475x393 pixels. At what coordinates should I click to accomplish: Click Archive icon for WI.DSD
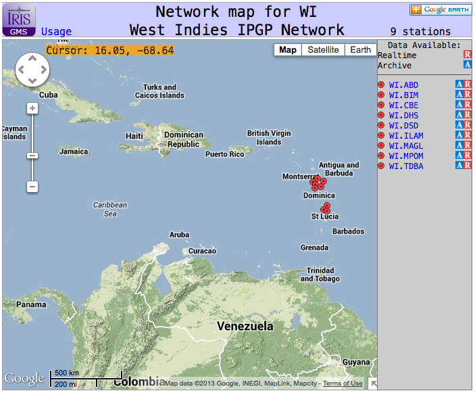pos(459,125)
